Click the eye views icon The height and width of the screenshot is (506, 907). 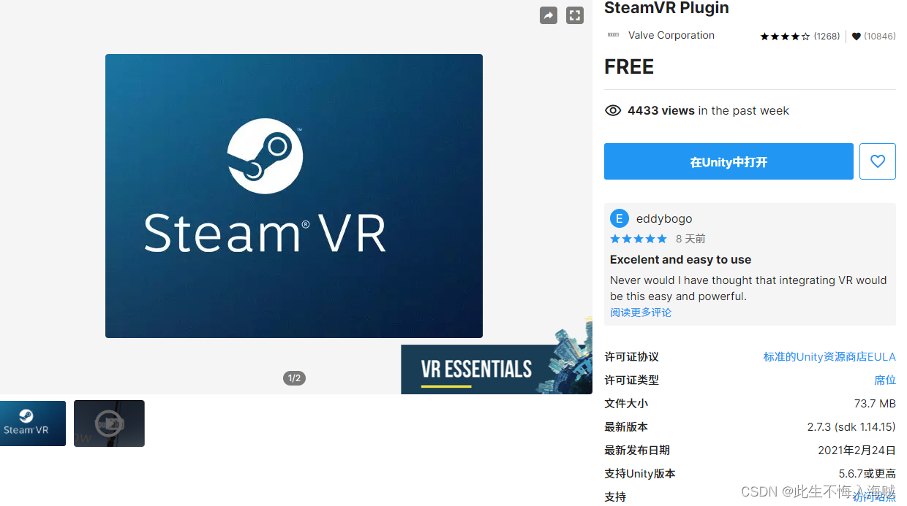tap(613, 111)
